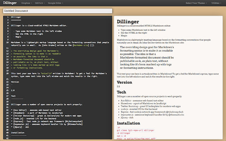The image size is (226, 141).
Task: Click '@thomasfuchs' link in preview
Action: (x=176, y=115)
